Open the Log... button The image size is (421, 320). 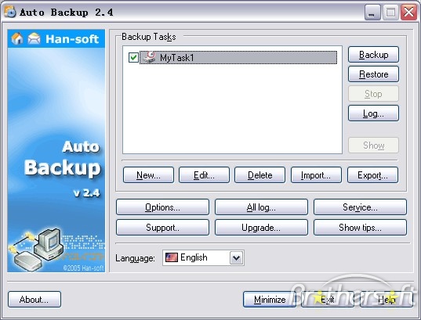pos(373,113)
